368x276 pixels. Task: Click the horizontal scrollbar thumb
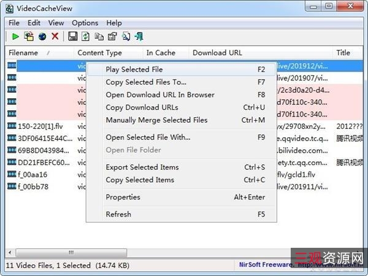click(x=71, y=252)
